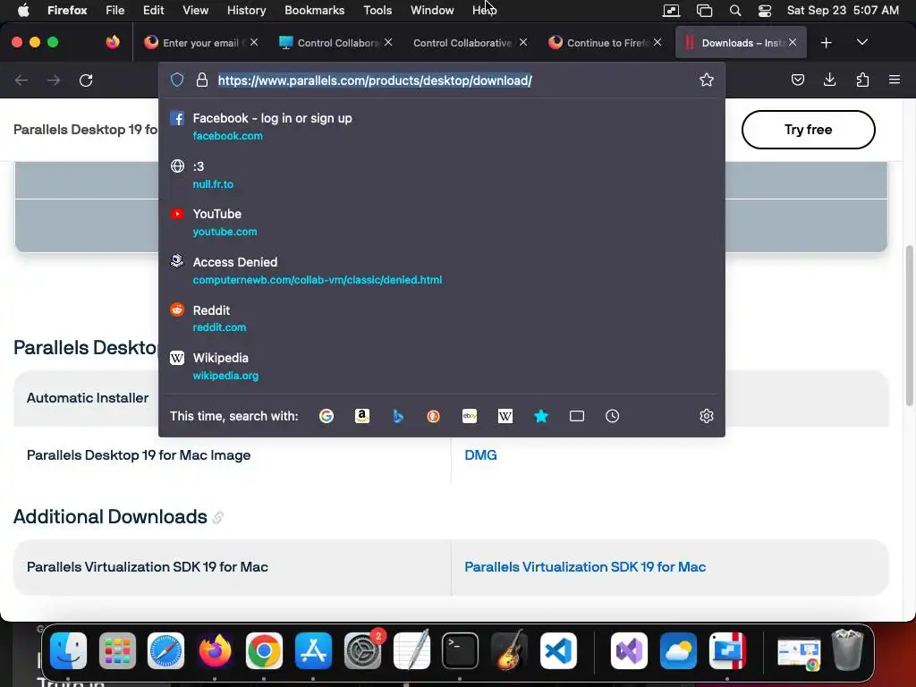Search open tabs using the tab icon
This screenshot has height=687, width=916.
577,416
